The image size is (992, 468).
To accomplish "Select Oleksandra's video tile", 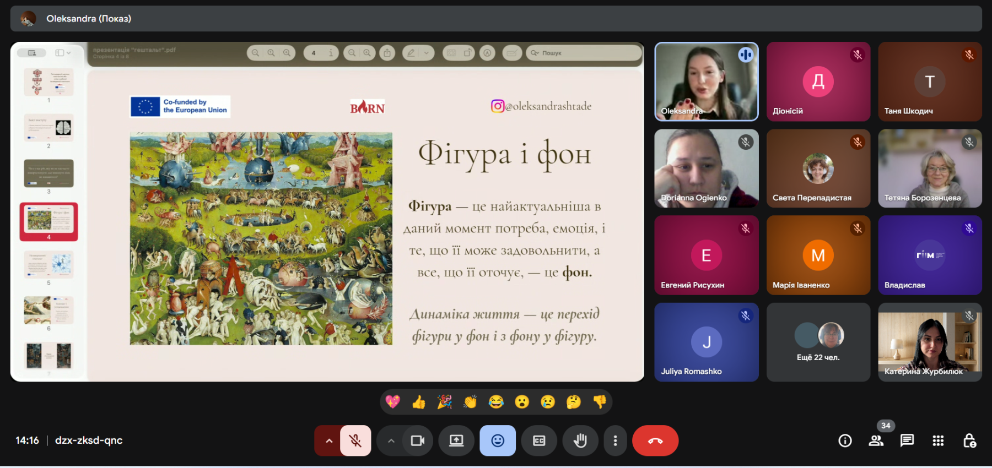I will click(x=706, y=81).
